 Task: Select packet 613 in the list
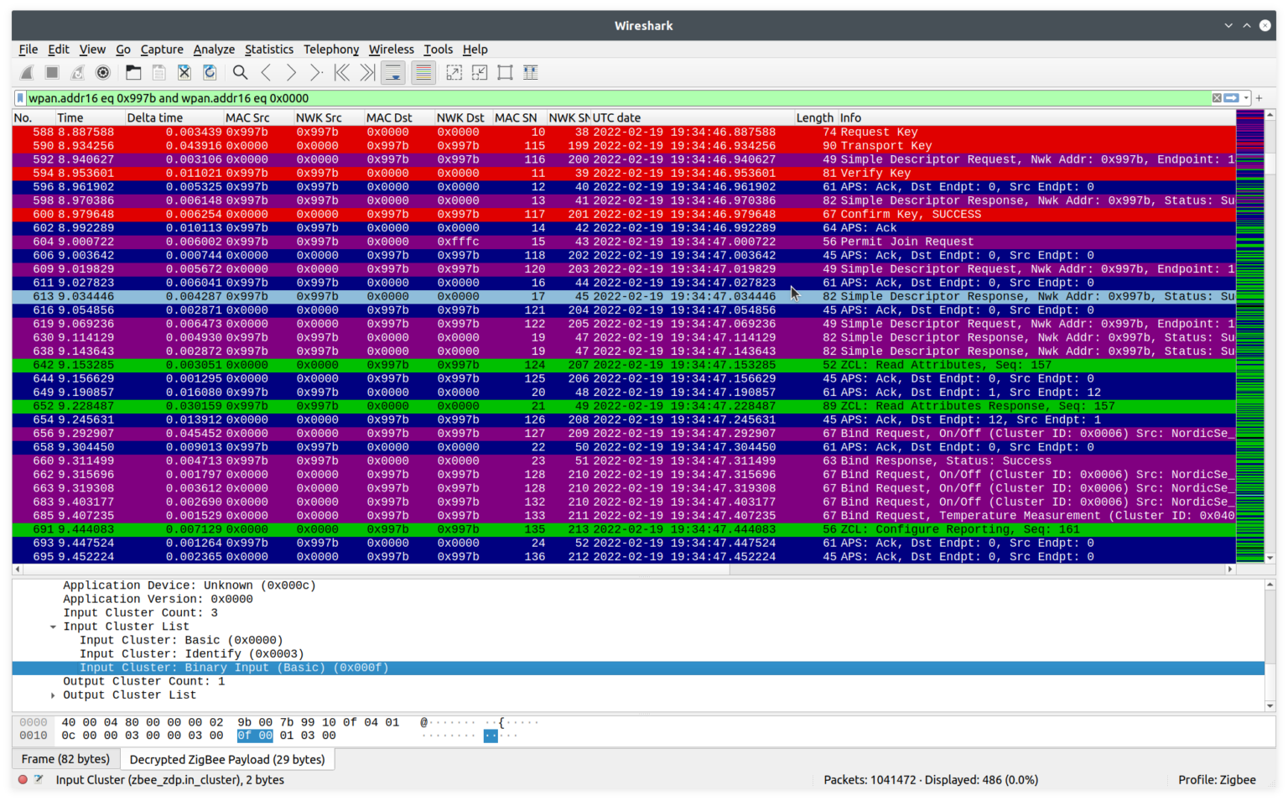[x=335, y=296]
